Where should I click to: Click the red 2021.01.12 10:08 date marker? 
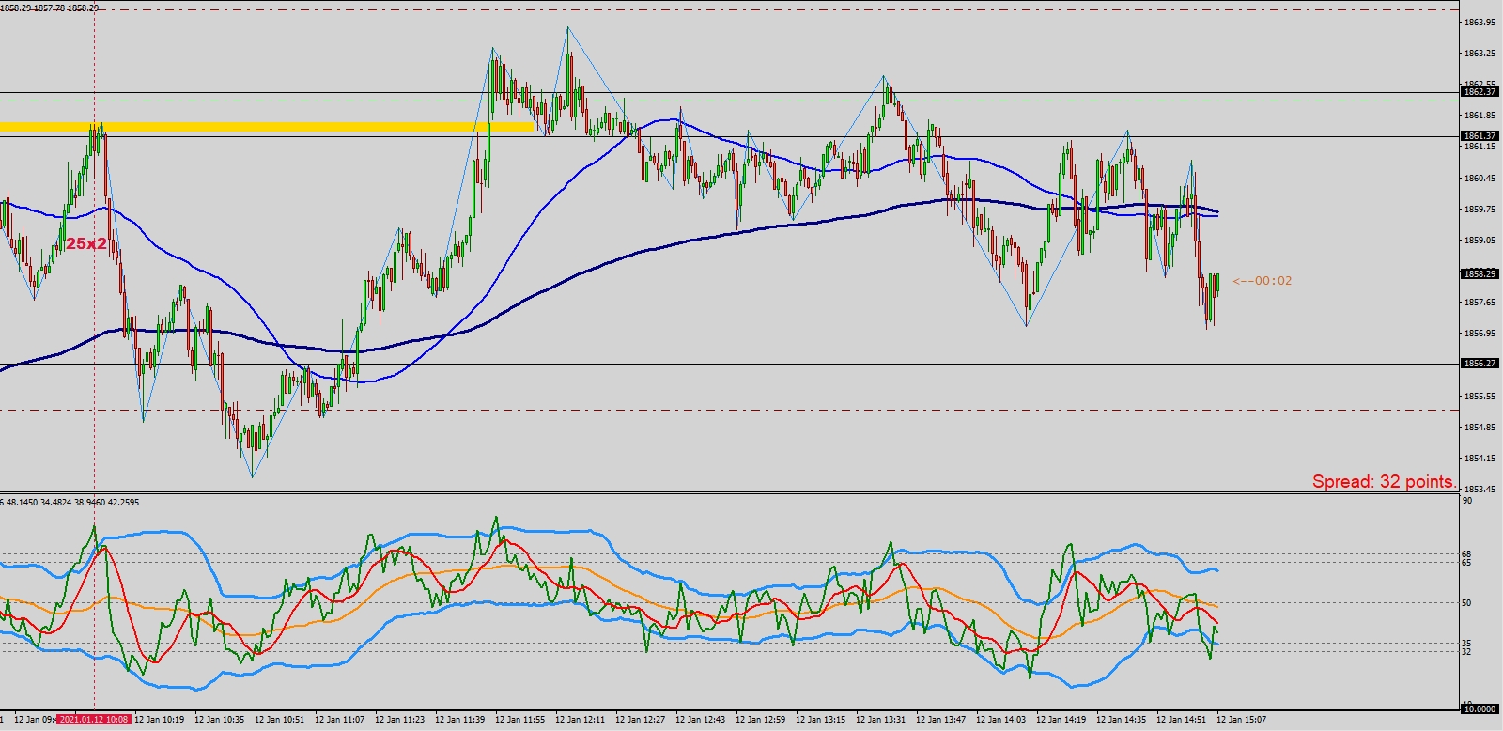[94, 720]
